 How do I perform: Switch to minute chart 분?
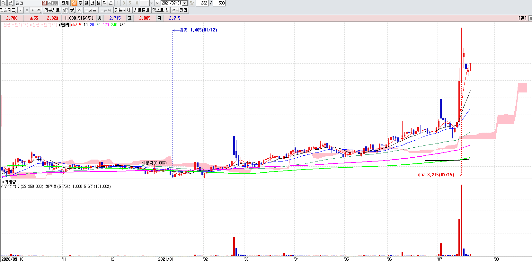[98, 3]
